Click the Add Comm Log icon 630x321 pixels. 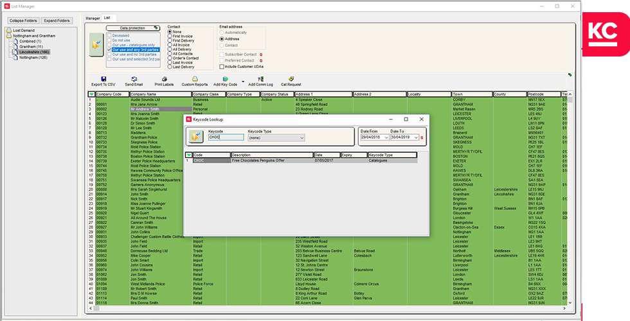(x=260, y=79)
